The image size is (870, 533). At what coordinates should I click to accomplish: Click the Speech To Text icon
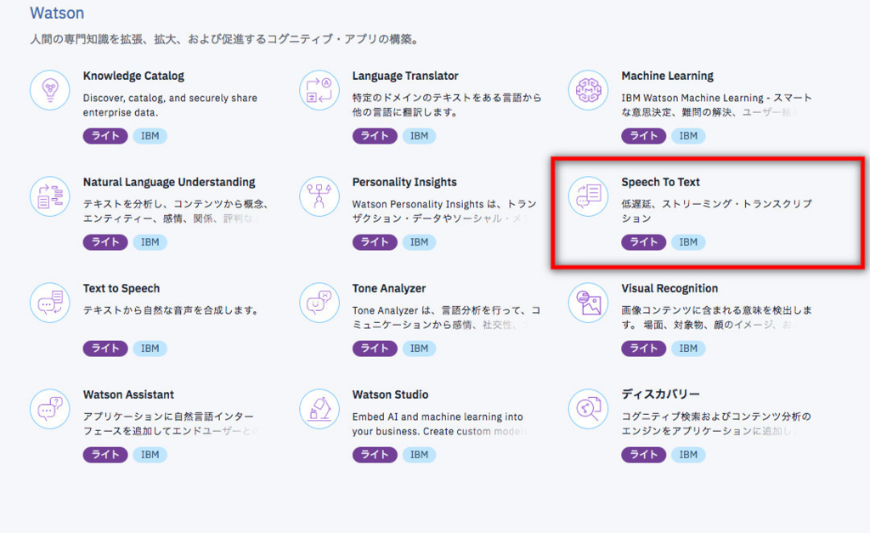click(588, 196)
